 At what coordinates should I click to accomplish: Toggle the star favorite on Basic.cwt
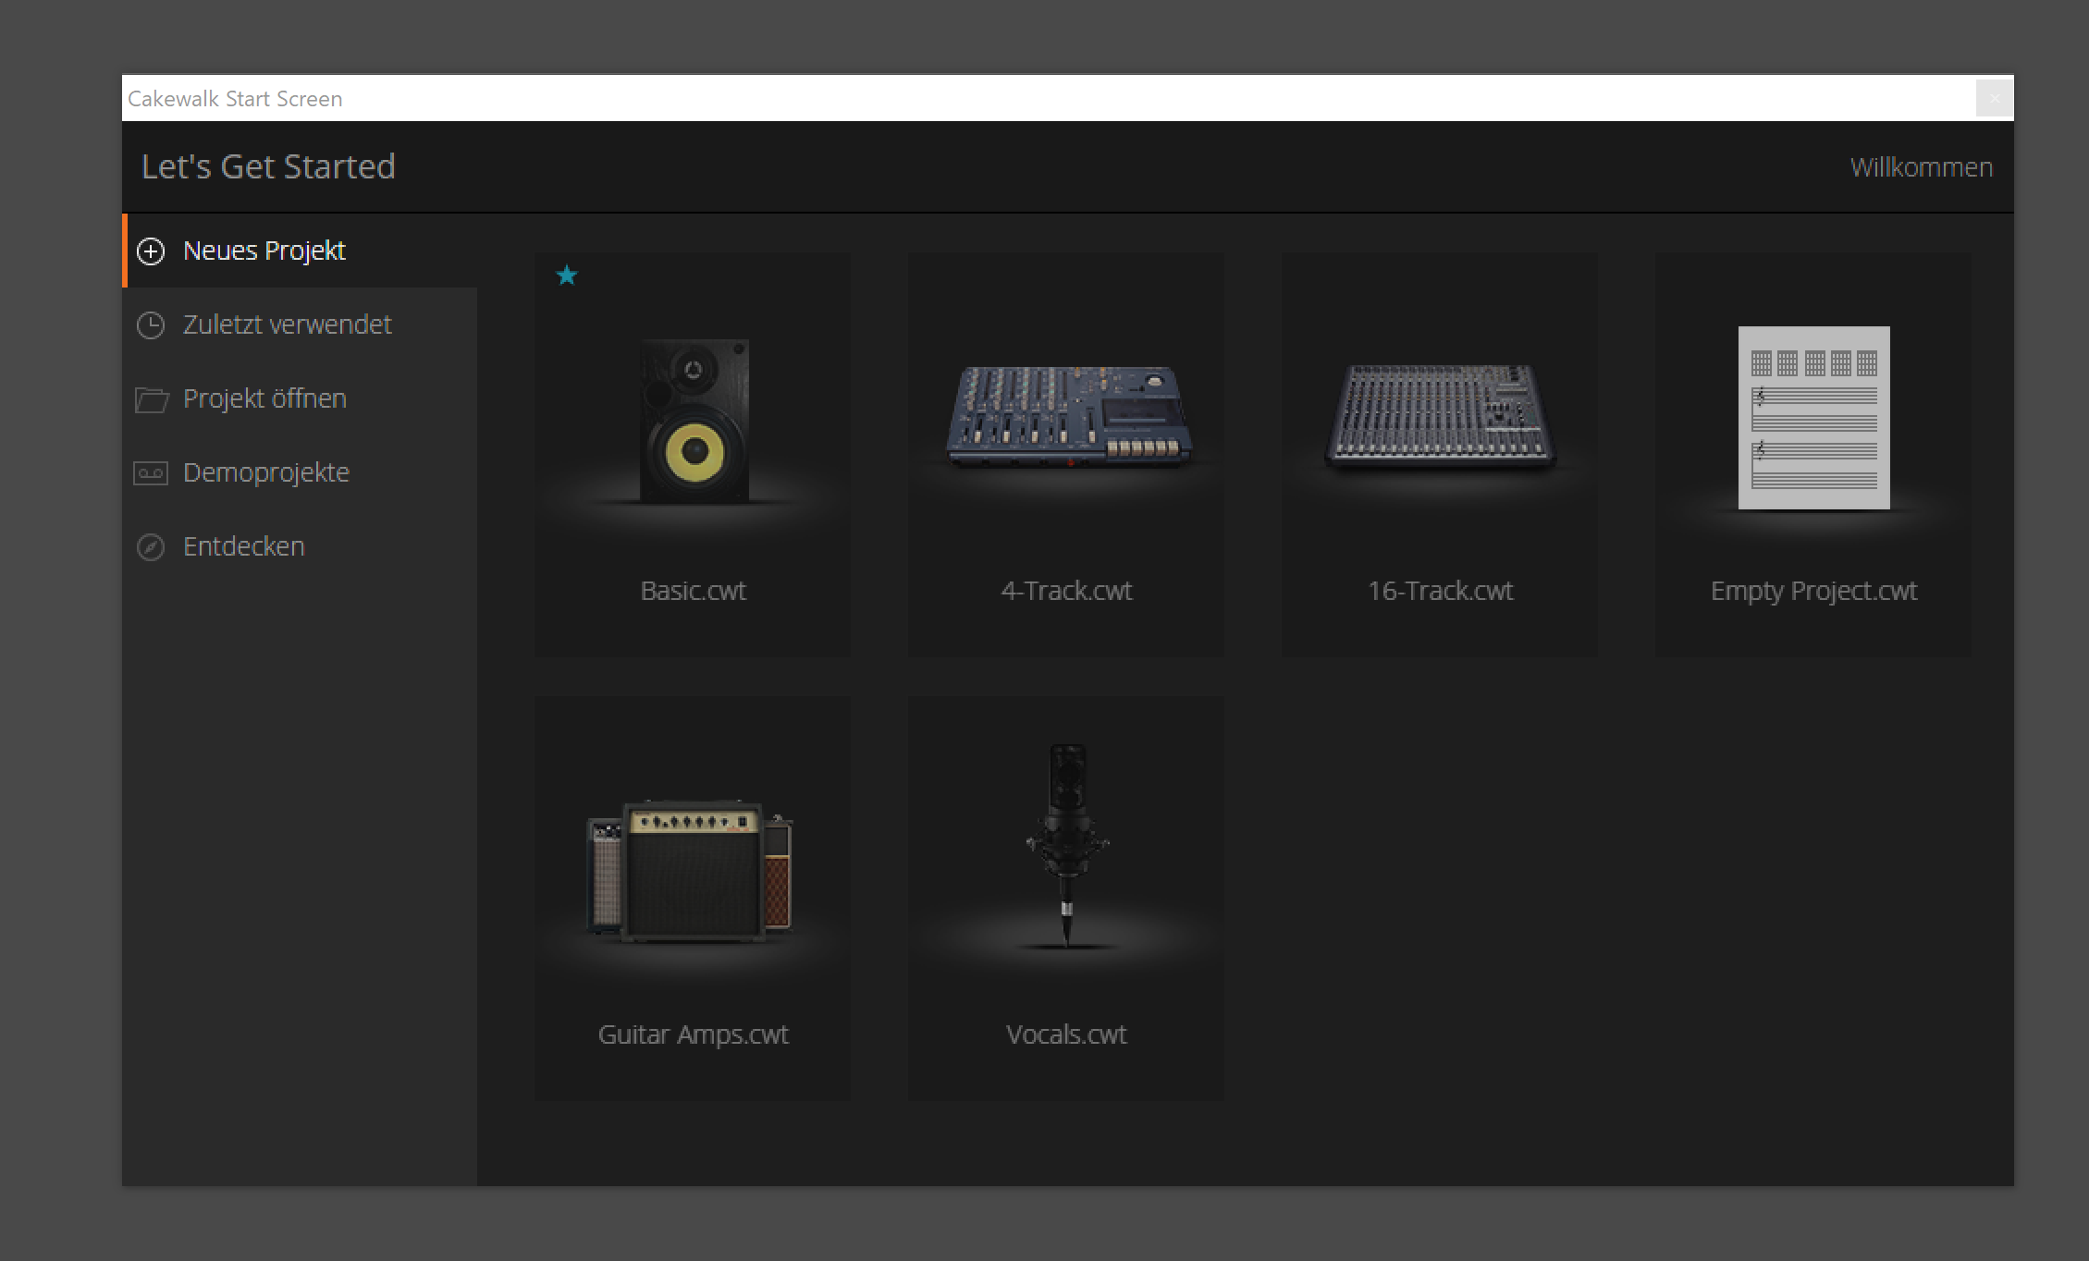[567, 275]
